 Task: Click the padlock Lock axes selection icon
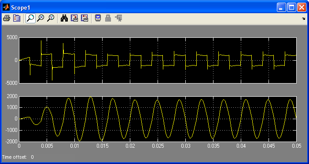[108, 18]
